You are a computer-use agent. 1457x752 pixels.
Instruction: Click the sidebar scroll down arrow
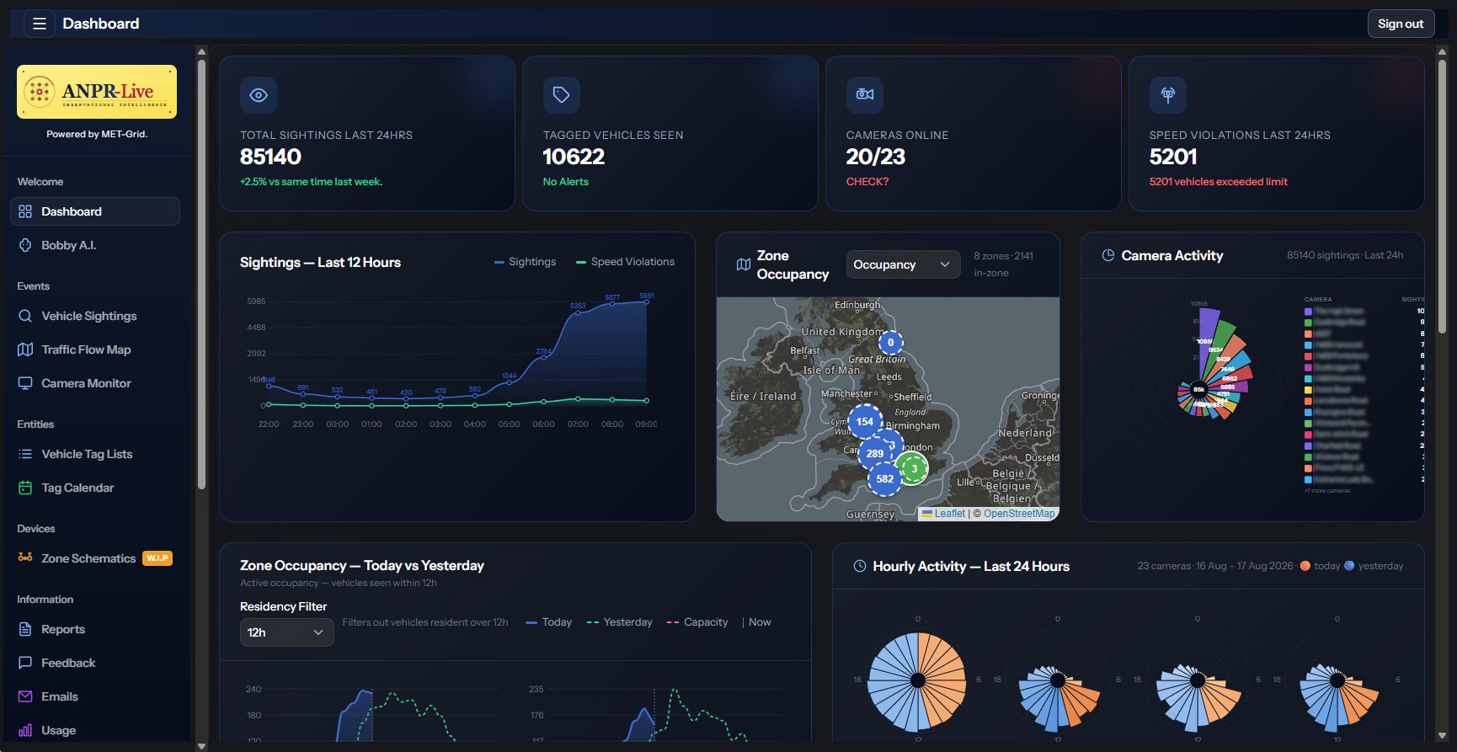(x=201, y=746)
